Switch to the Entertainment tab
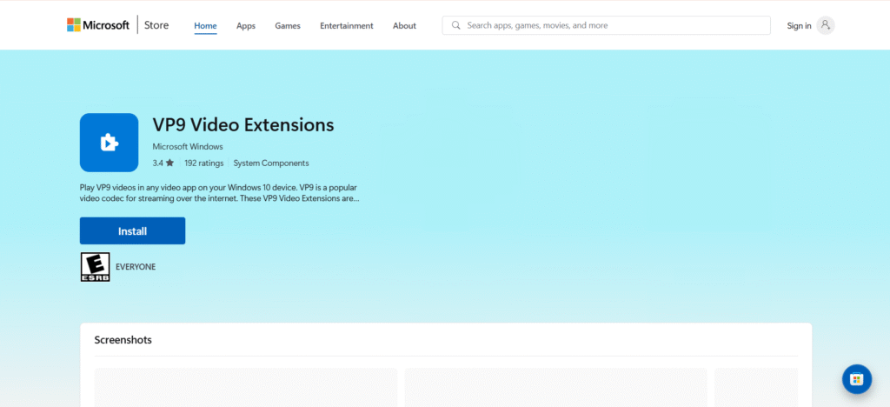Viewport: 890px width, 407px height. tap(347, 25)
